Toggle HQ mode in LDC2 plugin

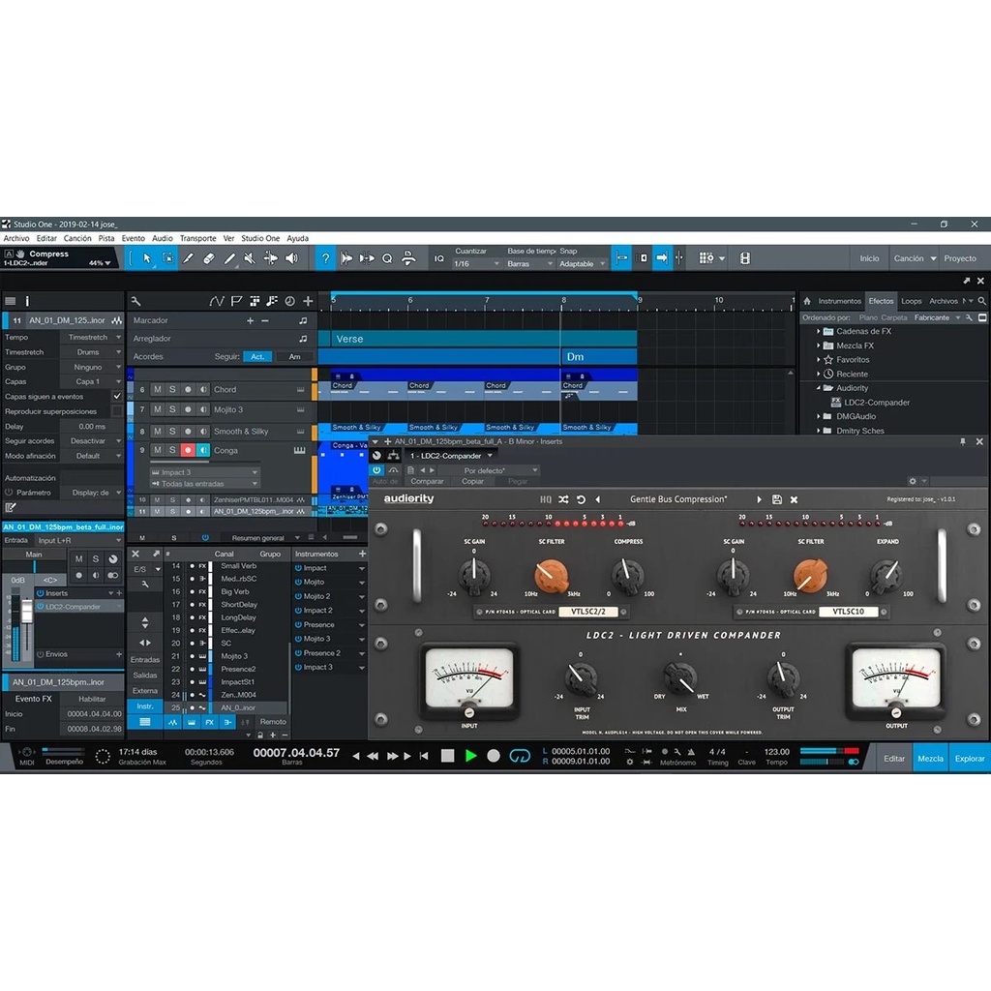546,499
